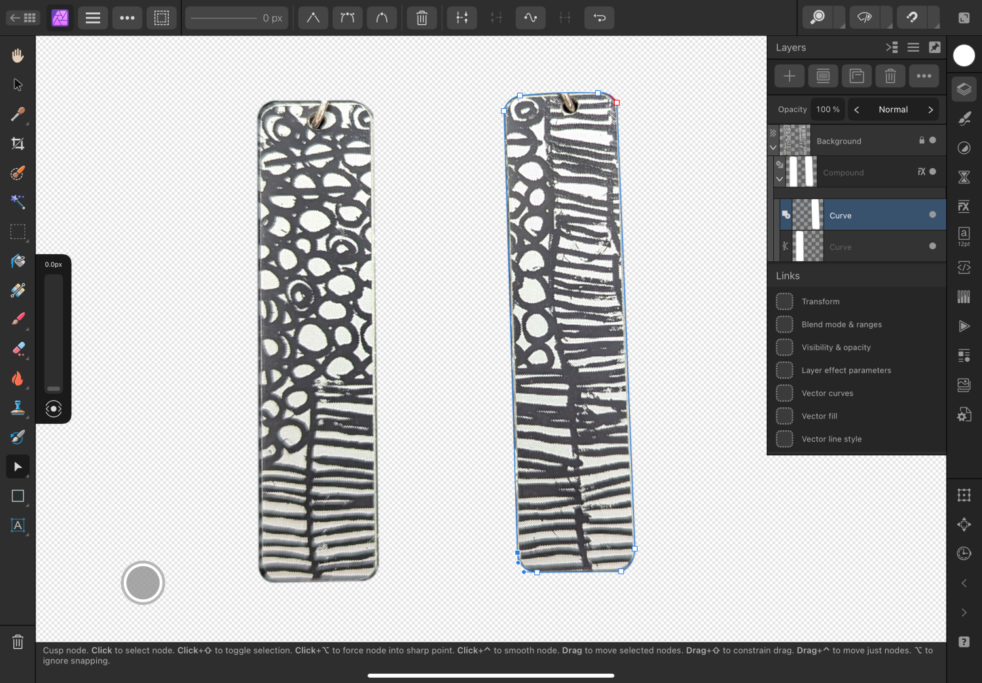
Task: Click trash icon in top toolbar
Action: point(422,18)
